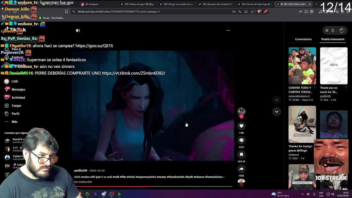
Task: Open Cargar in TikTok sidebar
Action: [x=13, y=106]
